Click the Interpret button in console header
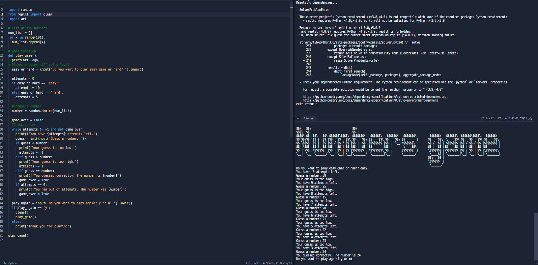 click(309, 118)
